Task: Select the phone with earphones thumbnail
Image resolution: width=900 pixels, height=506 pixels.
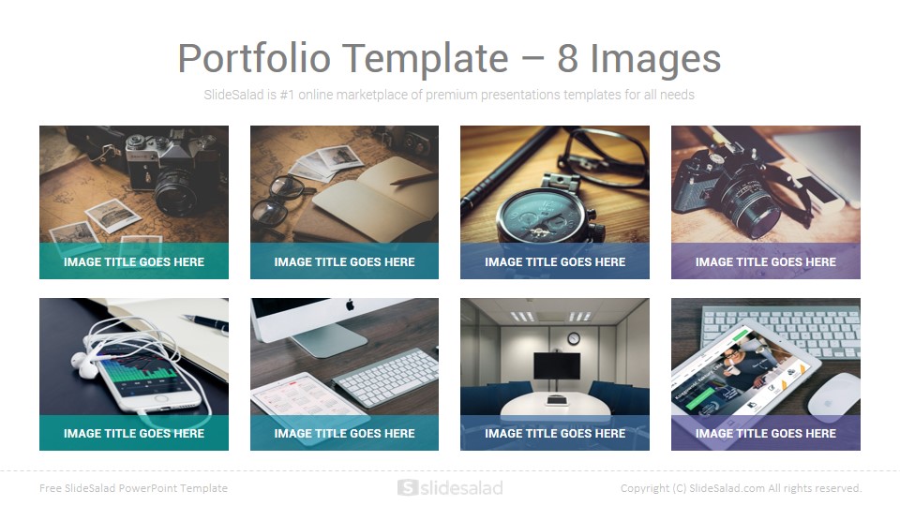Action: (x=134, y=356)
